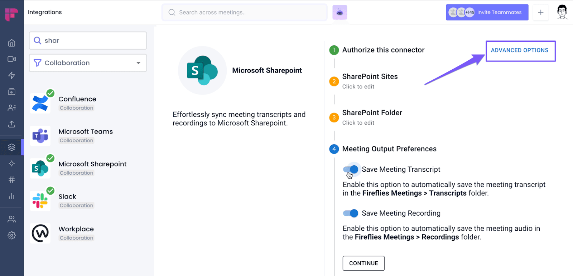The image size is (573, 276).
Task: Click the Search across meetings field
Action: 244,12
